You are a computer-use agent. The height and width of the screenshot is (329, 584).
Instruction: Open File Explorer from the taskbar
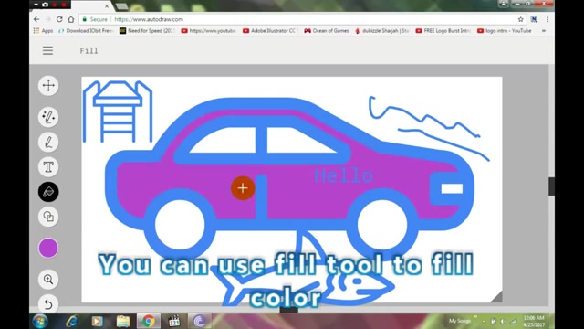point(123,321)
